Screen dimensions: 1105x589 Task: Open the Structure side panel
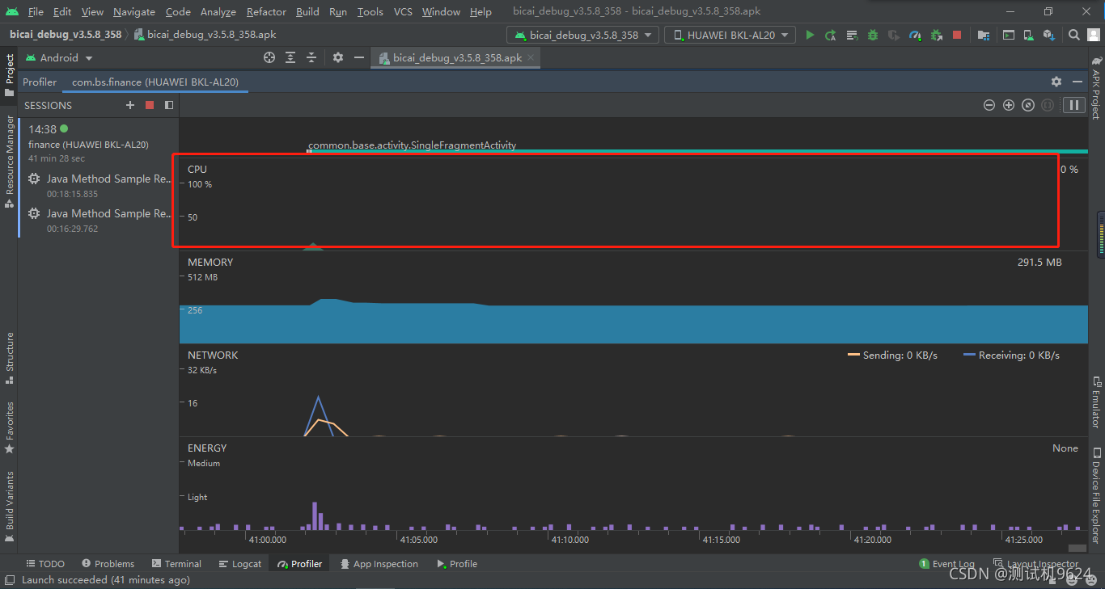(x=10, y=358)
